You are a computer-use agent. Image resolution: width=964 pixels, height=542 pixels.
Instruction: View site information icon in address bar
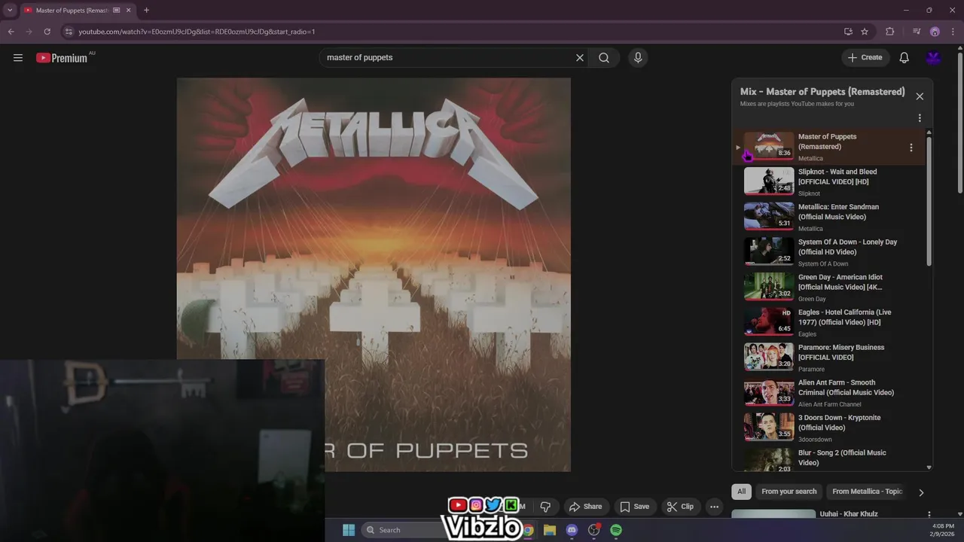tap(68, 32)
